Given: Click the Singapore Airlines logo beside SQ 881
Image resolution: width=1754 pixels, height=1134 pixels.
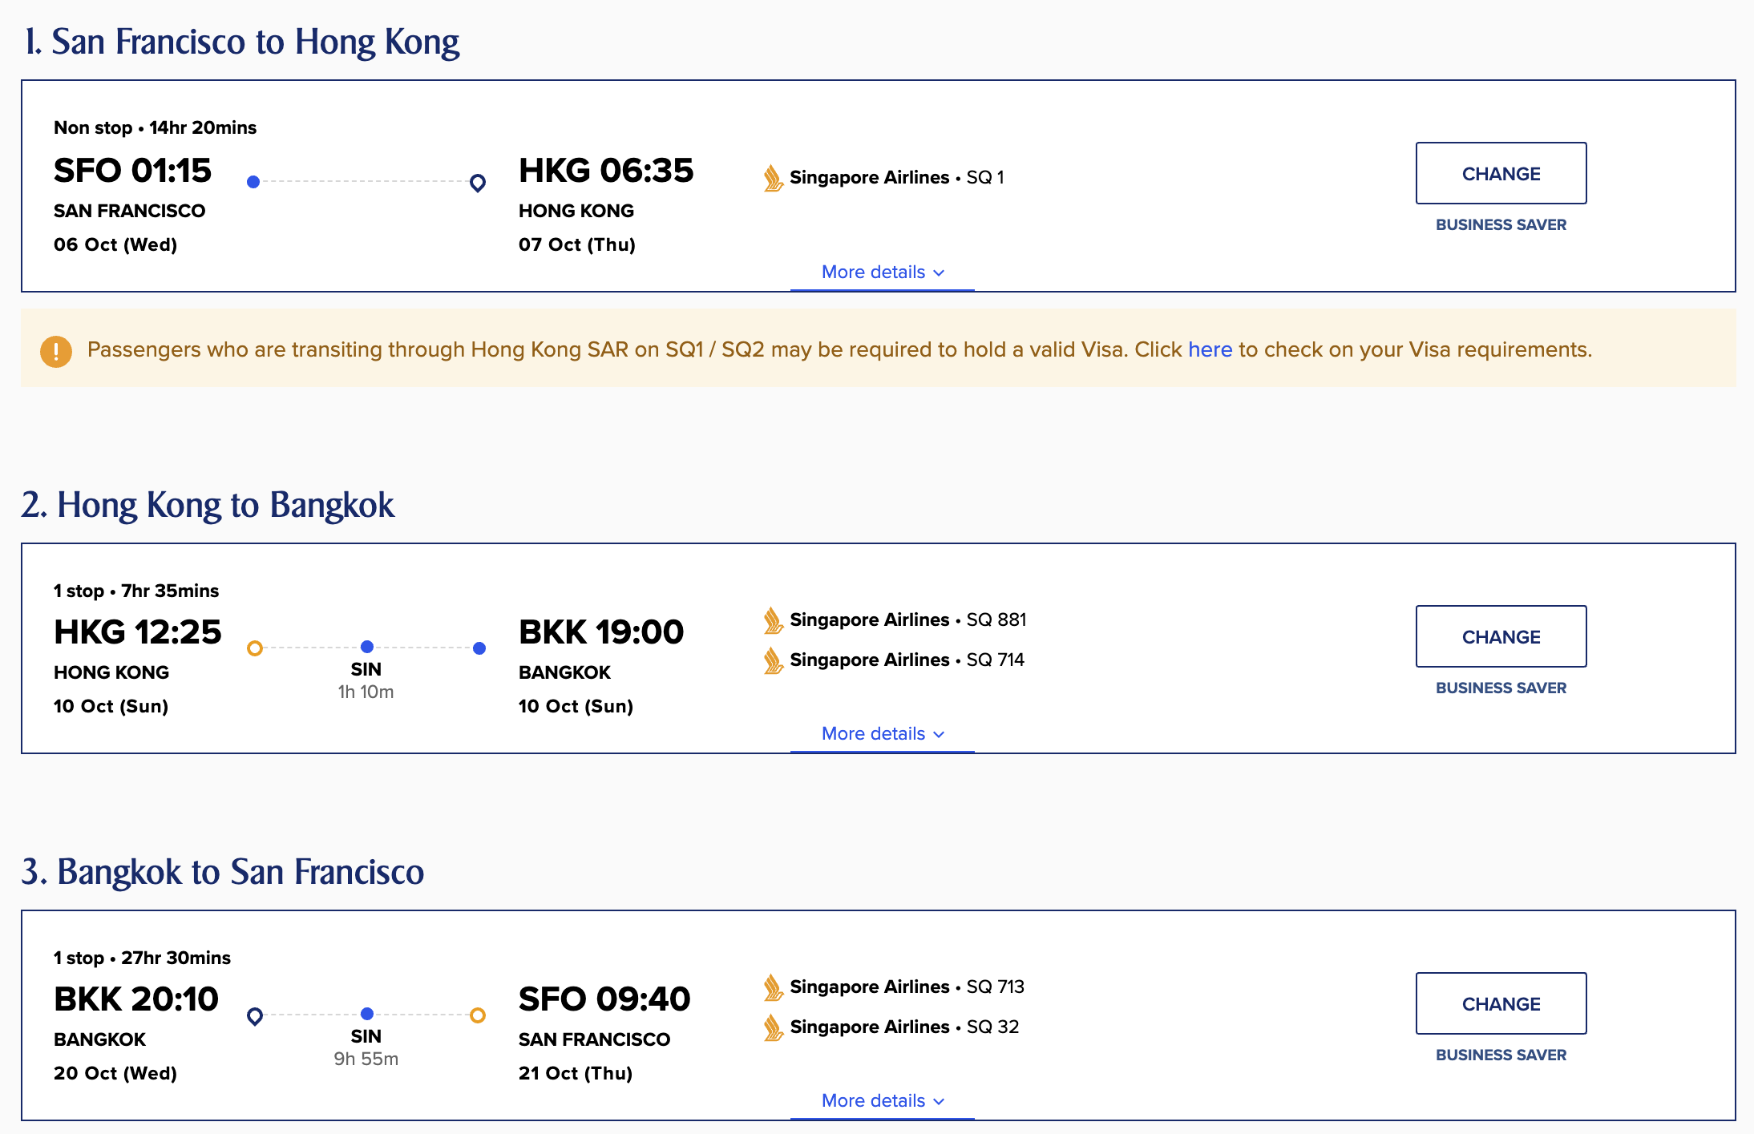Looking at the screenshot, I should coord(772,619).
